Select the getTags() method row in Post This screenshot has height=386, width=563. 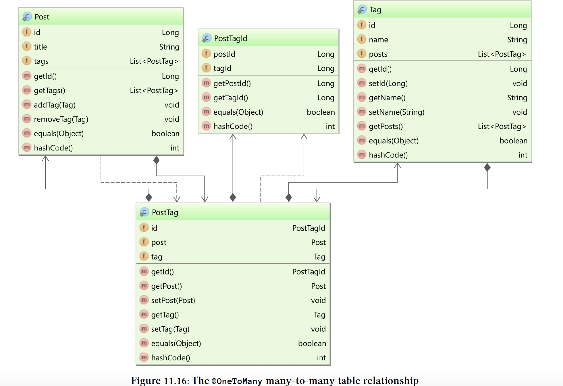pyautogui.click(x=49, y=90)
